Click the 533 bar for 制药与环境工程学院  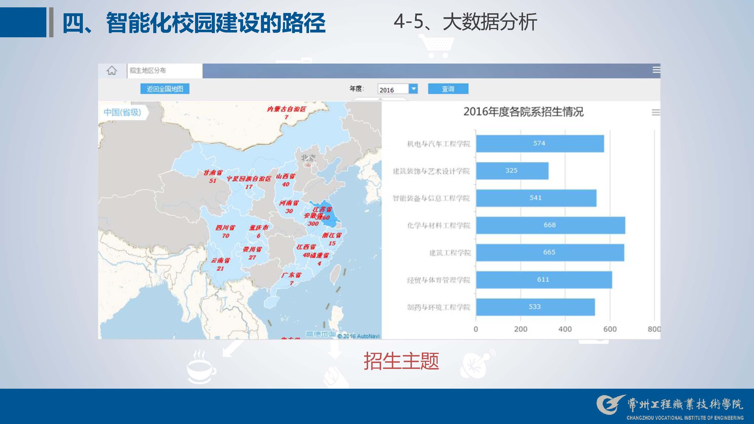[x=535, y=307]
